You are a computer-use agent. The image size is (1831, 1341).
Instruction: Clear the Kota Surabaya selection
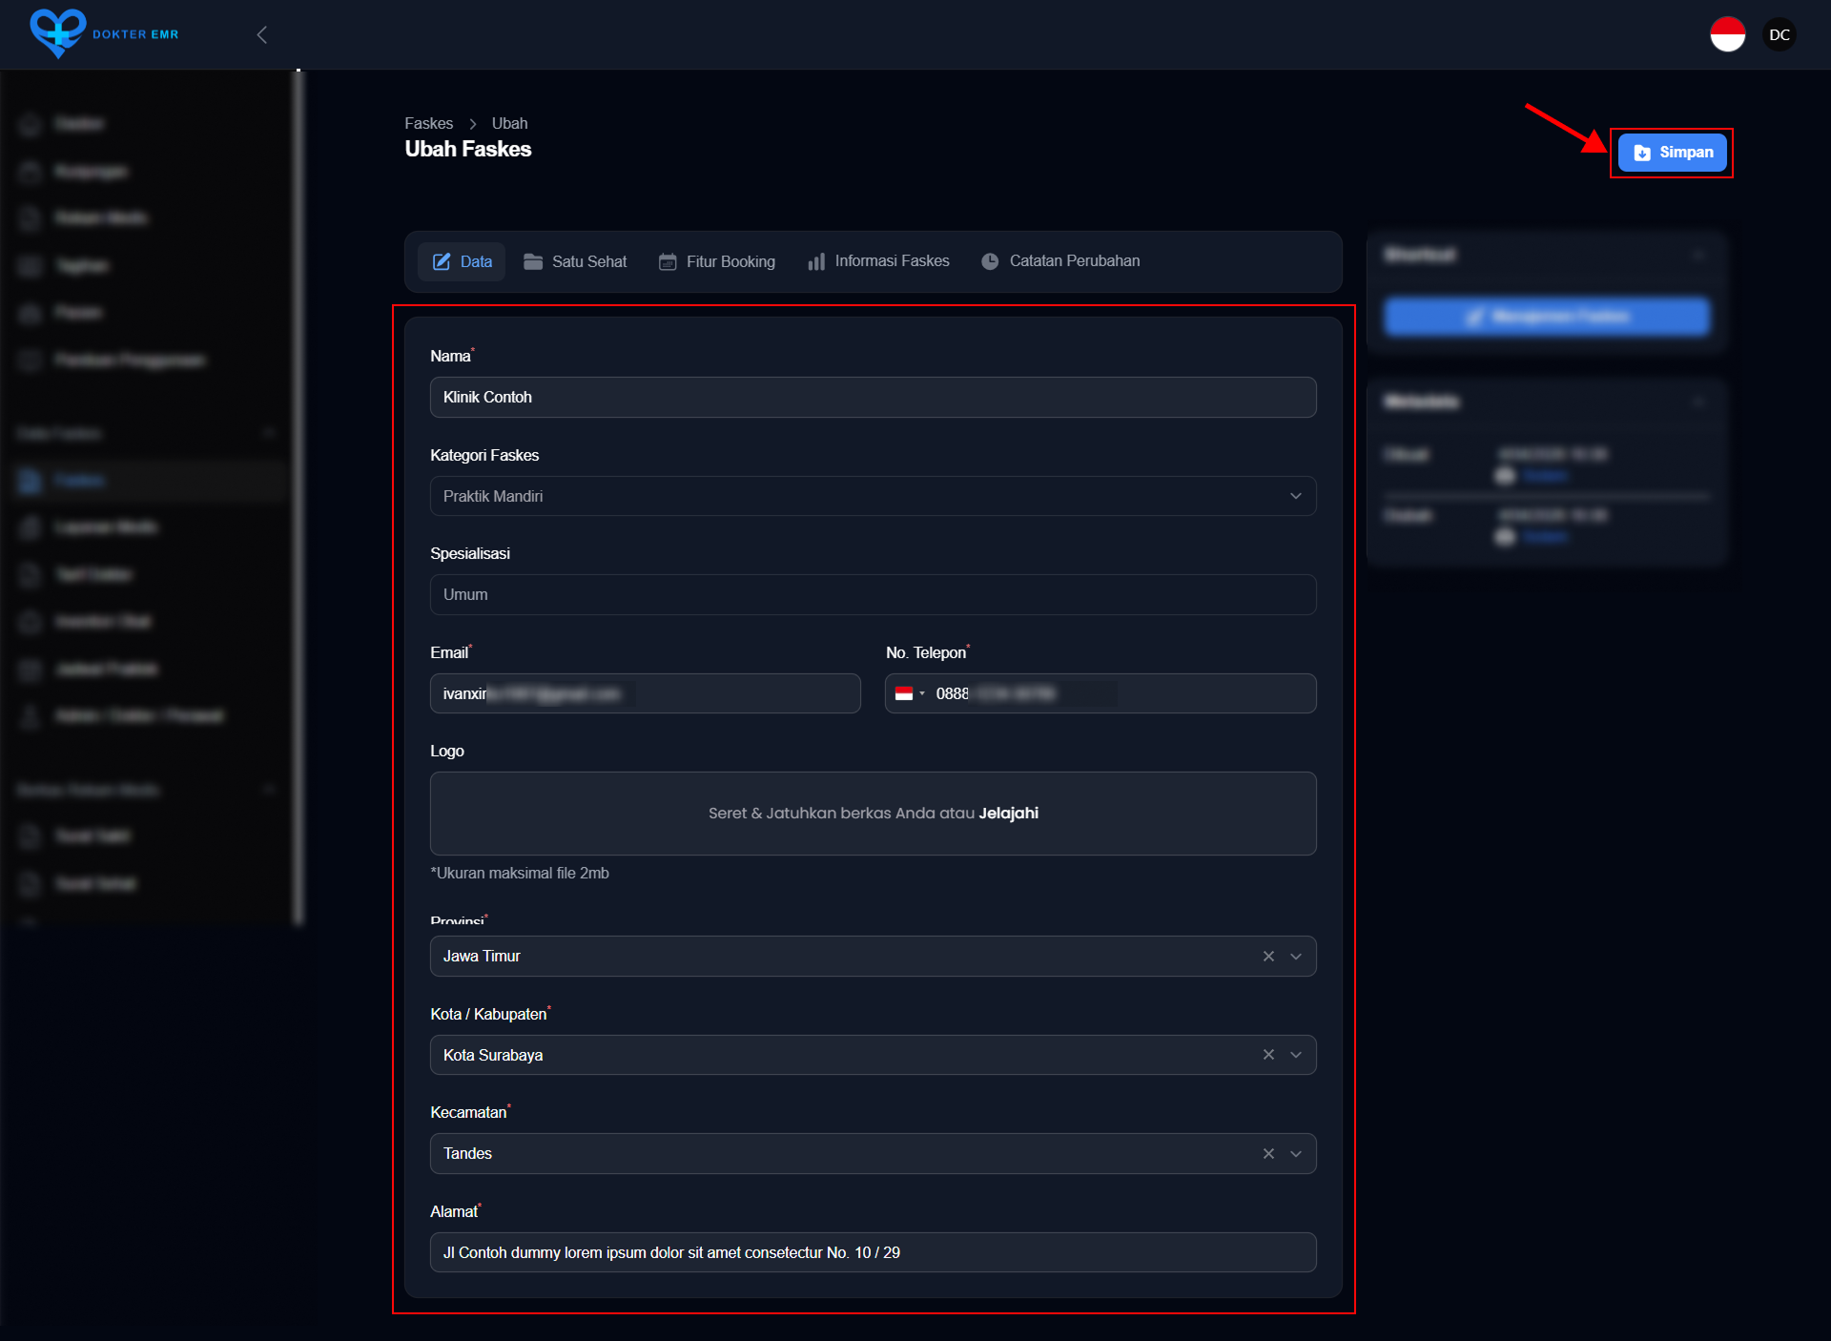[x=1268, y=1055]
